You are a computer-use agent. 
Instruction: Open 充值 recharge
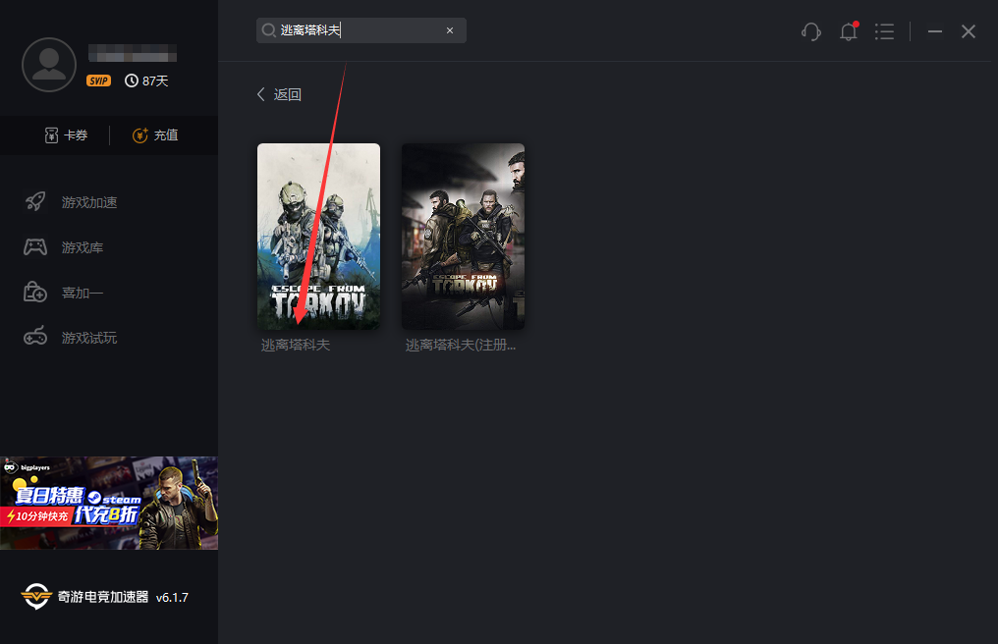click(155, 135)
